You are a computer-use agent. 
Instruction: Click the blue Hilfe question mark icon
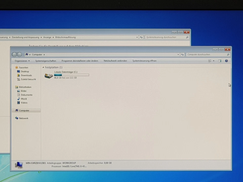click(x=226, y=61)
